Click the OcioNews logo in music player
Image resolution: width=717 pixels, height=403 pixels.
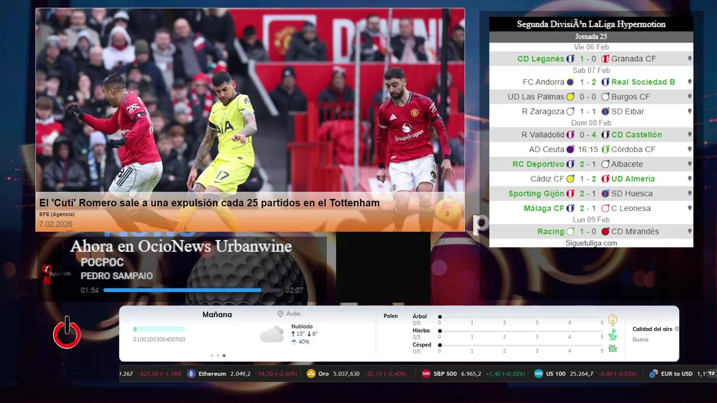[x=57, y=274]
